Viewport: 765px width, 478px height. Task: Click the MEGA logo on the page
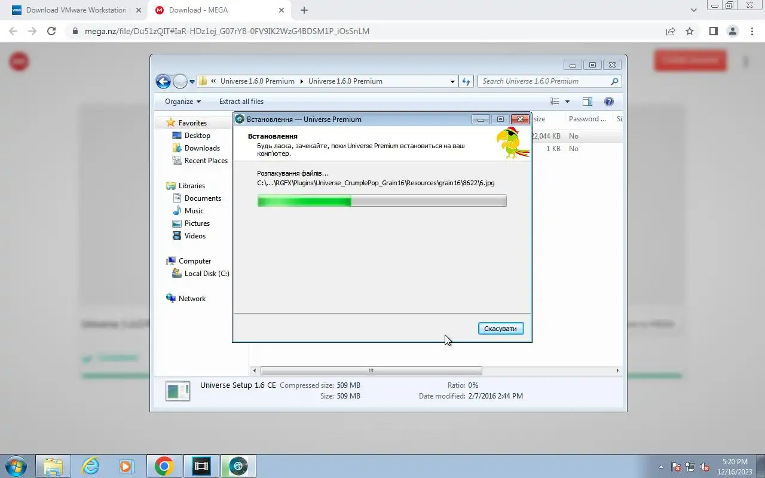(19, 60)
